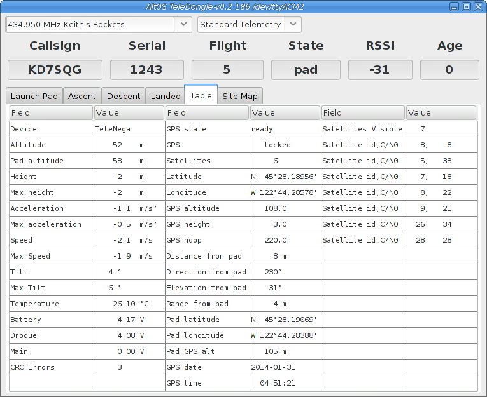Click the rightmost Value column header
This screenshot has height=397, width=487.
tap(441, 112)
